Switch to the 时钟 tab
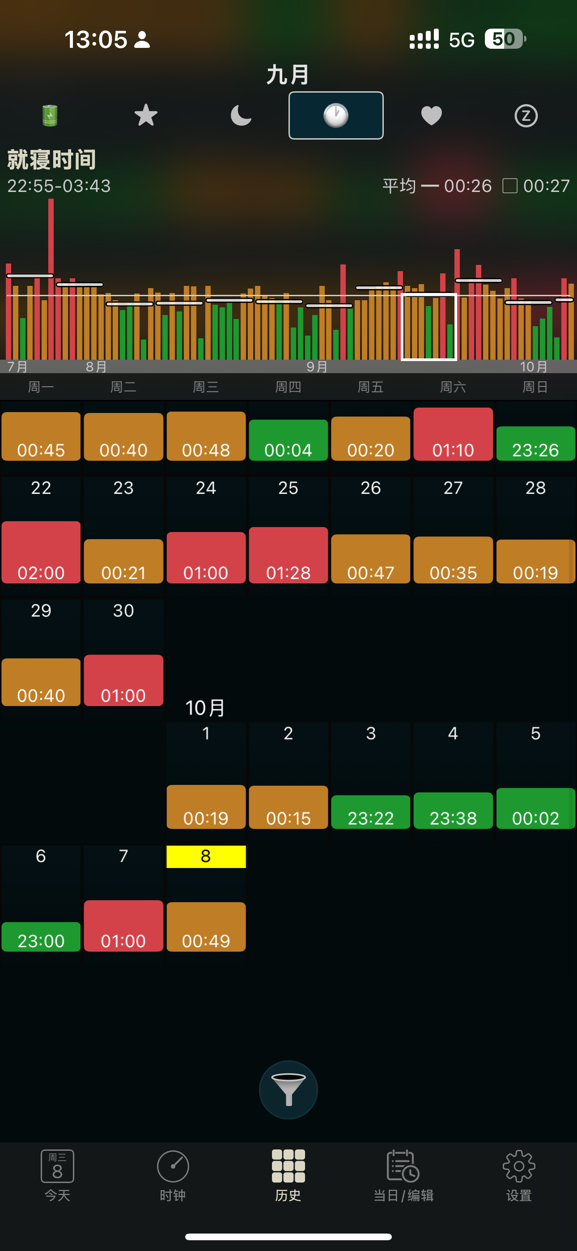 tap(173, 1175)
